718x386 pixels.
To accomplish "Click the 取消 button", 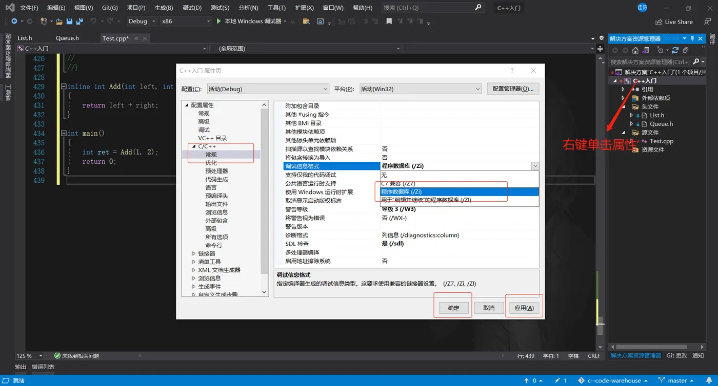I will tap(489, 308).
